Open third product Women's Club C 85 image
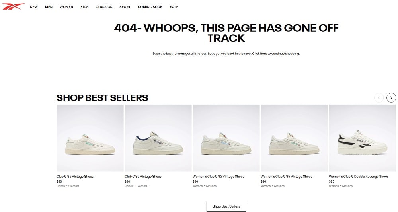 226,138
